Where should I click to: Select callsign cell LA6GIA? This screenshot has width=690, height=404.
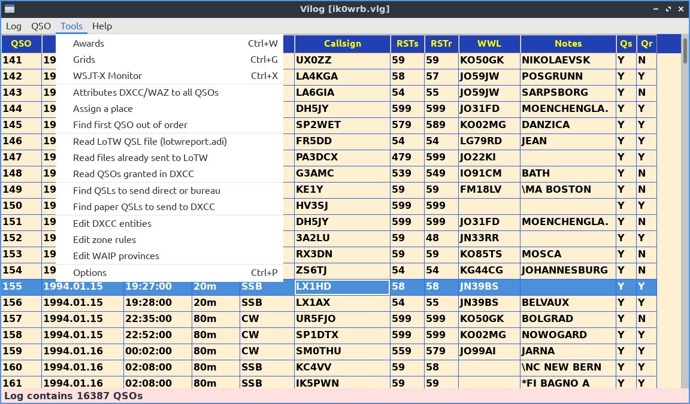point(343,92)
